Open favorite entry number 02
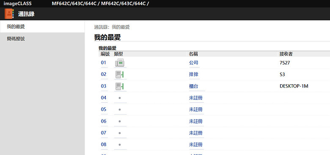Image resolution: width=330 pixels, height=155 pixels. tap(104, 75)
